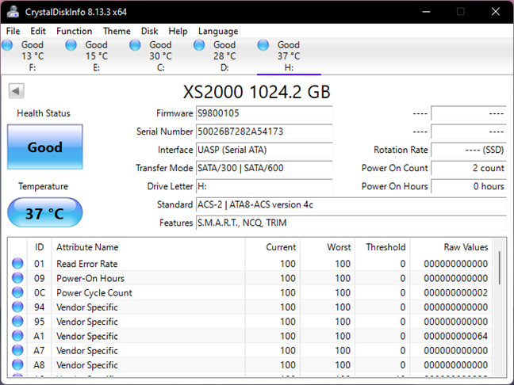Select the Read Error Rate attribute name
Viewport: 514px width, 385px height.
point(87,264)
